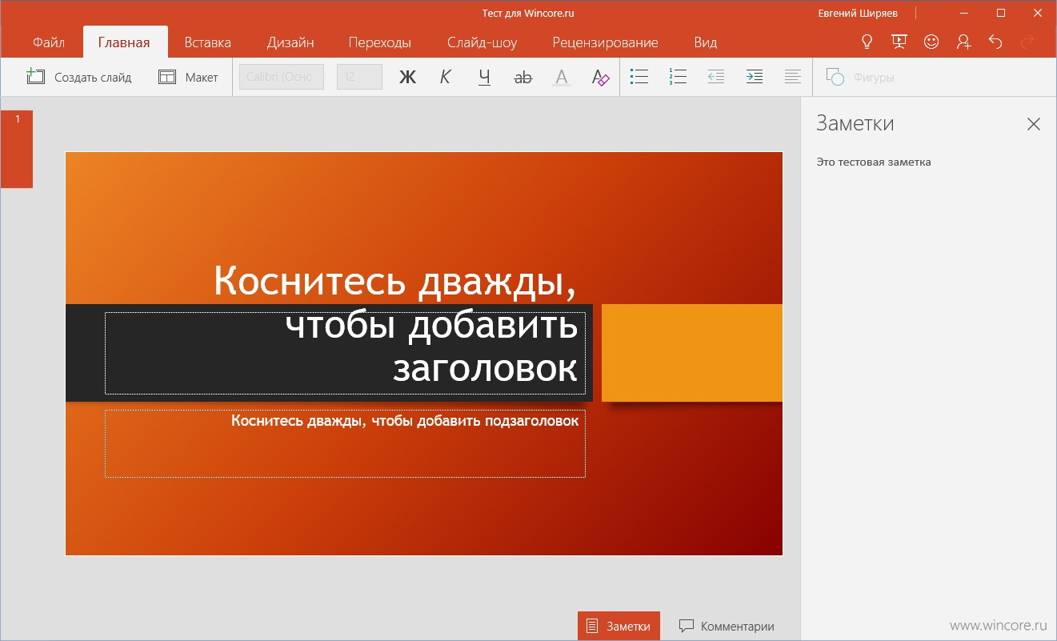Toggle strikethrough formatting (ab)
Viewport: 1057px width, 641px height.
[x=523, y=78]
